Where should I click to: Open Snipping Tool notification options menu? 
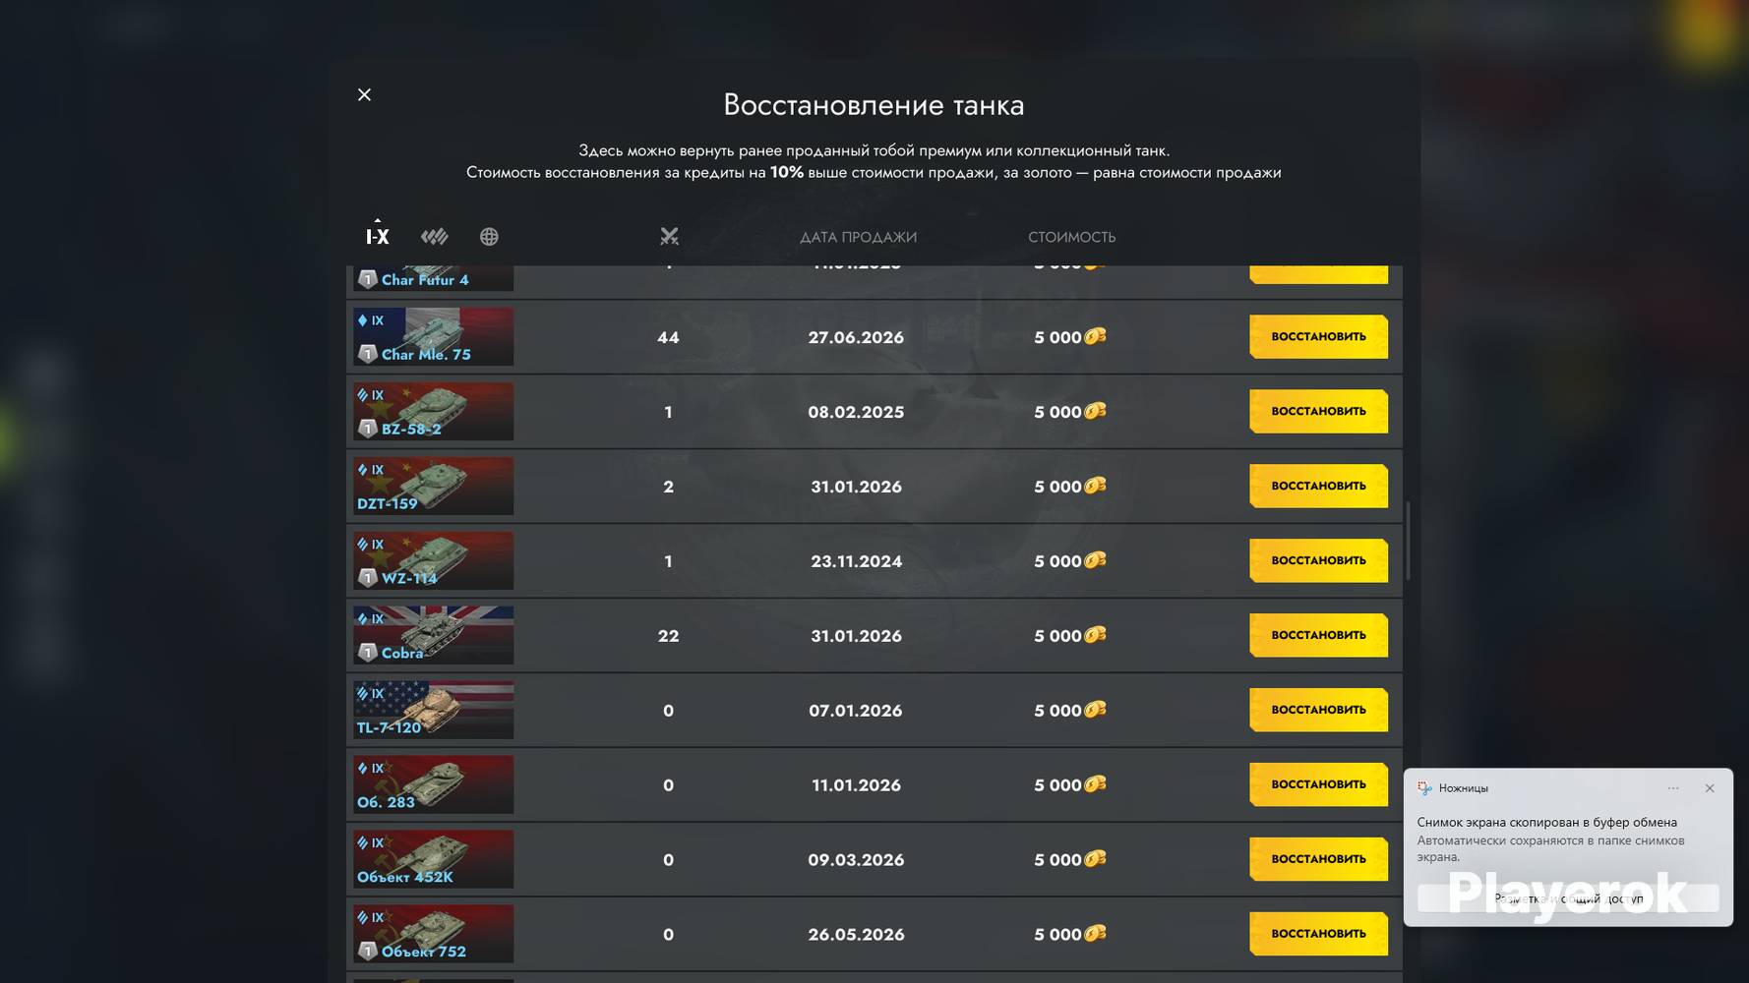[x=1673, y=788]
